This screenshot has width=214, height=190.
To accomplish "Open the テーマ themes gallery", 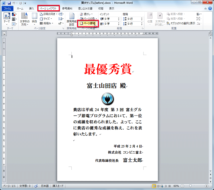I will (7, 19).
